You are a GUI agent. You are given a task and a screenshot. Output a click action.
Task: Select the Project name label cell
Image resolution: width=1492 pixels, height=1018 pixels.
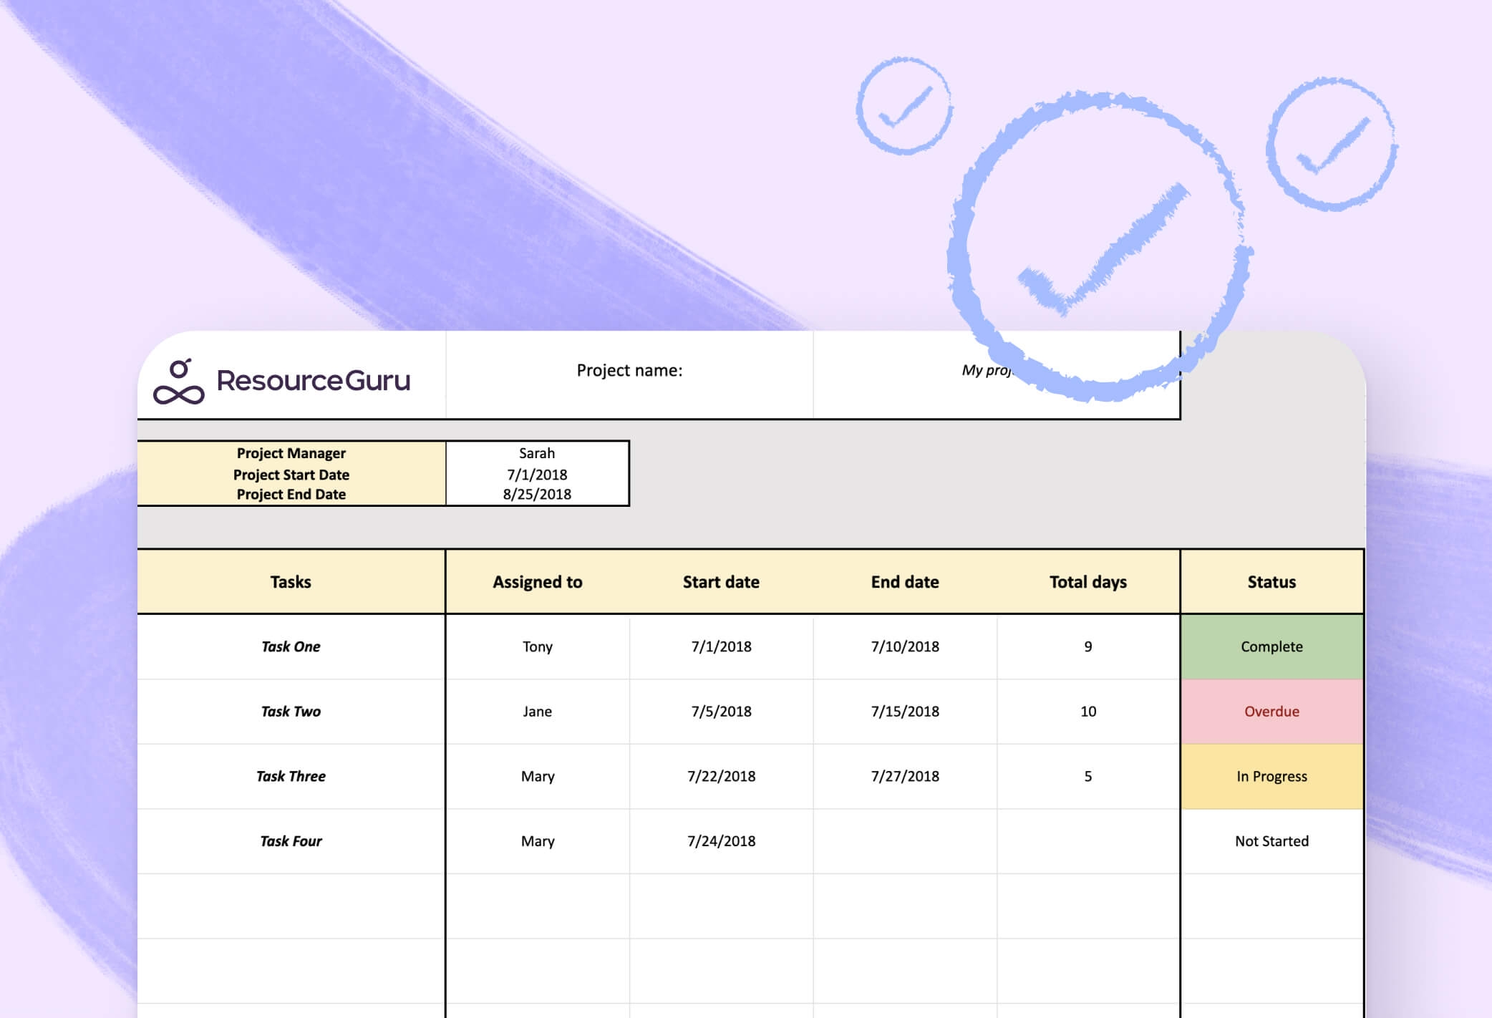(629, 371)
